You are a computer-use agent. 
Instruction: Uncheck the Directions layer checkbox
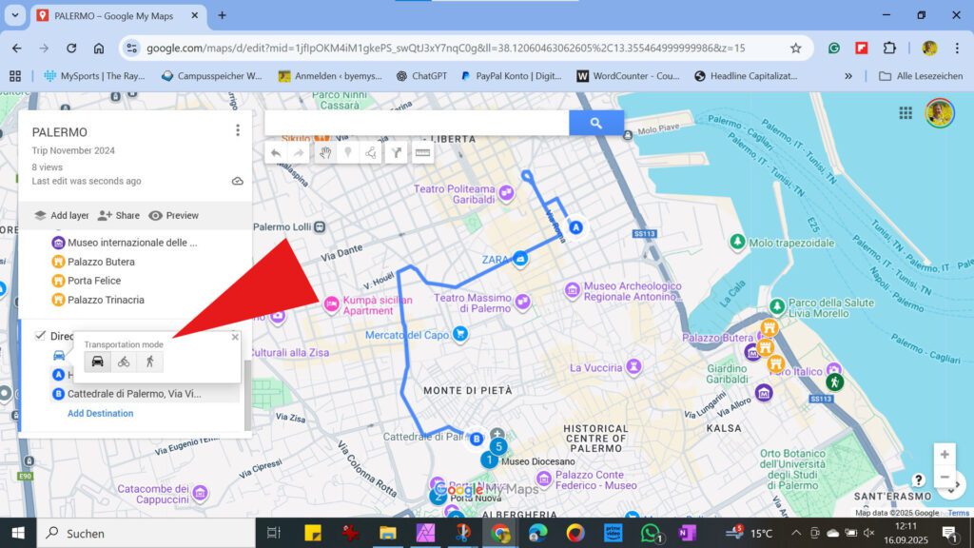[40, 336]
